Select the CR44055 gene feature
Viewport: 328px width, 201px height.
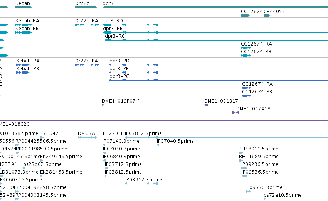(267, 15)
